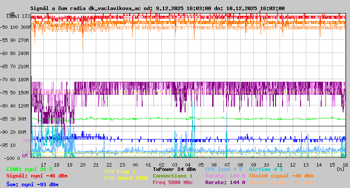This screenshot has height=188, width=350.
Task: Click the '-90' dBm y-axis value
Action: click(x=4, y=132)
